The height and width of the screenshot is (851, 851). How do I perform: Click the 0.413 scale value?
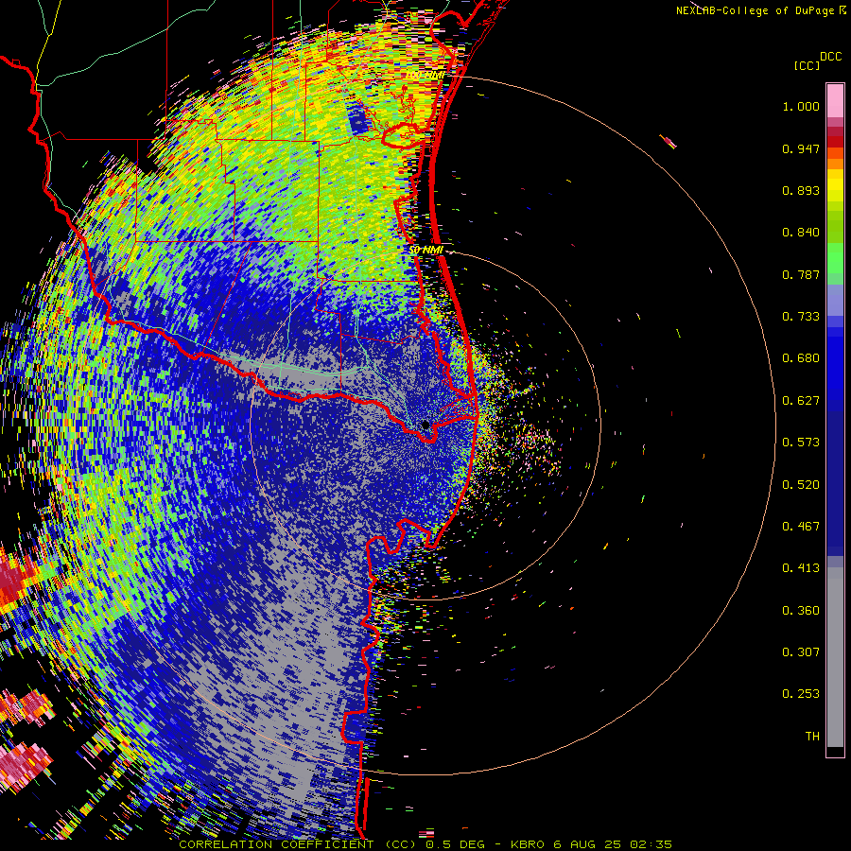click(x=801, y=568)
